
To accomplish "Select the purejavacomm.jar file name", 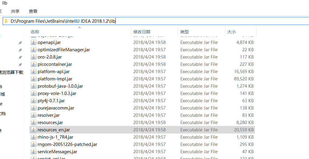I will [56, 108].
